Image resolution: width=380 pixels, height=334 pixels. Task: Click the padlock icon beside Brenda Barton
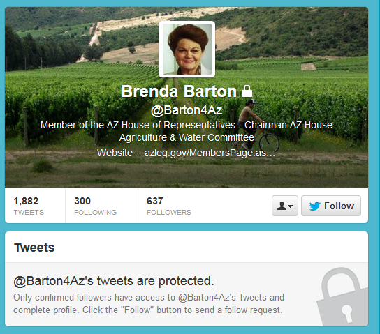(247, 91)
